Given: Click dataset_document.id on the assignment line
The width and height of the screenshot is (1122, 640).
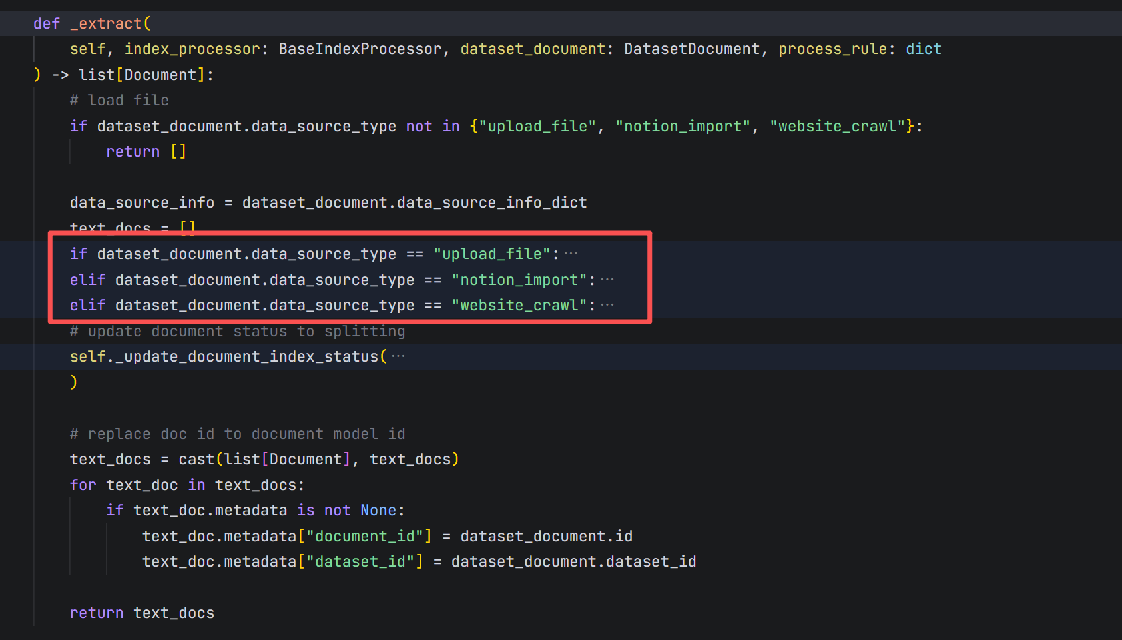Looking at the screenshot, I should coord(547,536).
